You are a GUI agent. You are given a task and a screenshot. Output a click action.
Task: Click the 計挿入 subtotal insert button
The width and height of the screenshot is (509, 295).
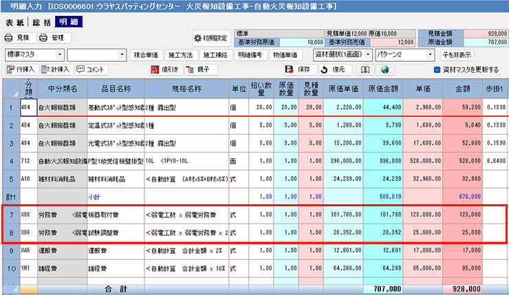(56, 69)
